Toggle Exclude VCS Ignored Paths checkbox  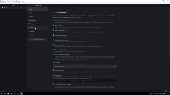click(53, 55)
